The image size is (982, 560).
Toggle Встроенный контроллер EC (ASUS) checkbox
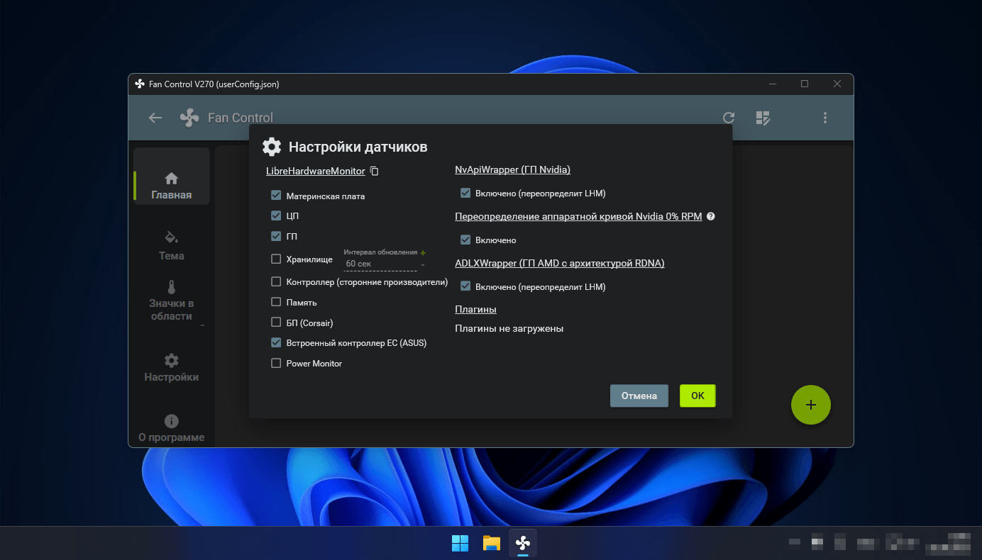tap(276, 342)
